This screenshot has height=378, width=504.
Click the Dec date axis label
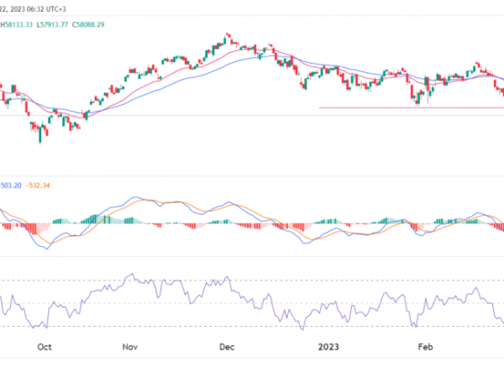click(227, 347)
